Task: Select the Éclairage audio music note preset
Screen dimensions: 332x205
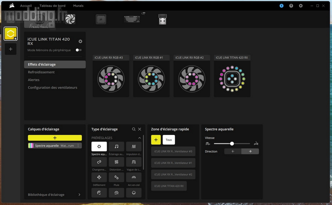Action: coord(116,146)
